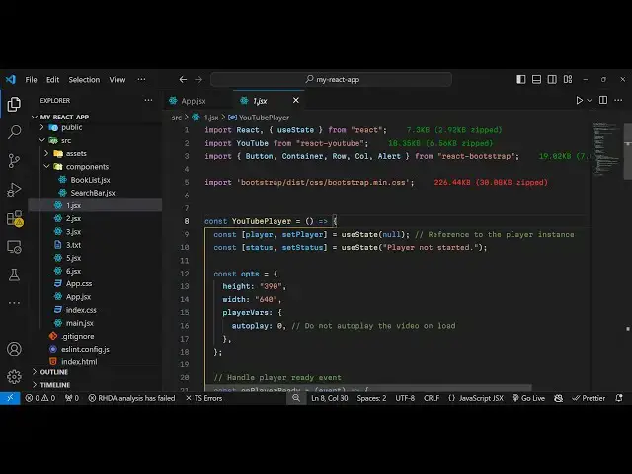Open the Run Code dropdown arrow
632x474 pixels.
pyautogui.click(x=590, y=100)
